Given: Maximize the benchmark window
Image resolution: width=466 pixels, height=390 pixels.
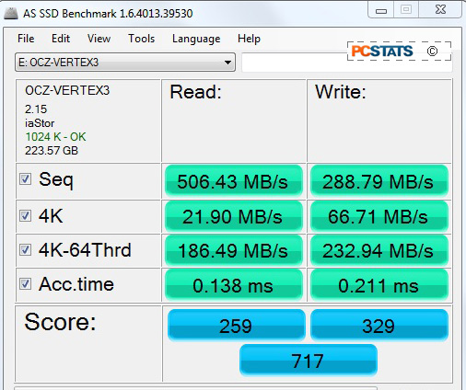Looking at the screenshot, I should click(406, 10).
